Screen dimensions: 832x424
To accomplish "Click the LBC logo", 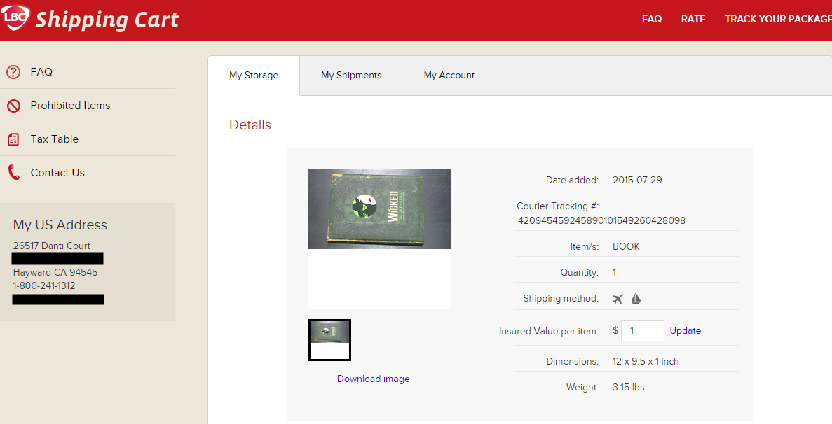I will click(15, 15).
